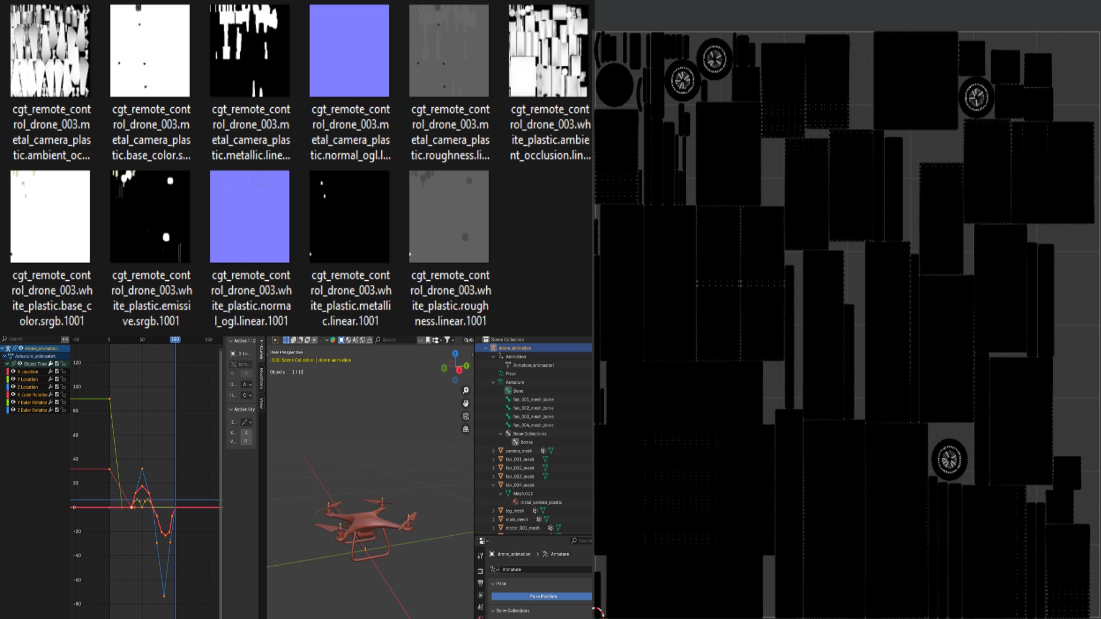
Task: Toggle the mute checkbox for X Location
Action: (x=57, y=371)
